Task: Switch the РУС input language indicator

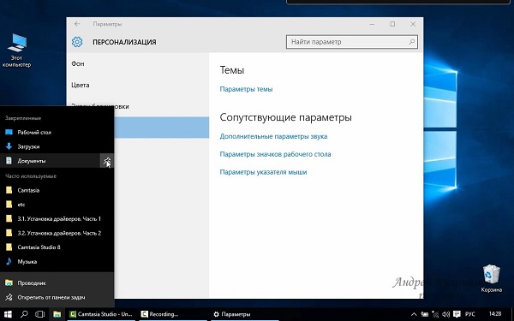Action: tap(470, 314)
